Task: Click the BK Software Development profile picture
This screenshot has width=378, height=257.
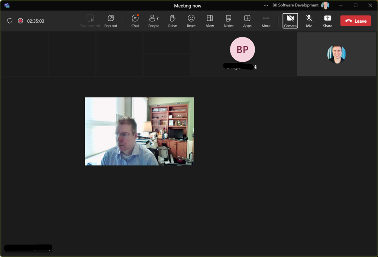Action: pos(325,5)
